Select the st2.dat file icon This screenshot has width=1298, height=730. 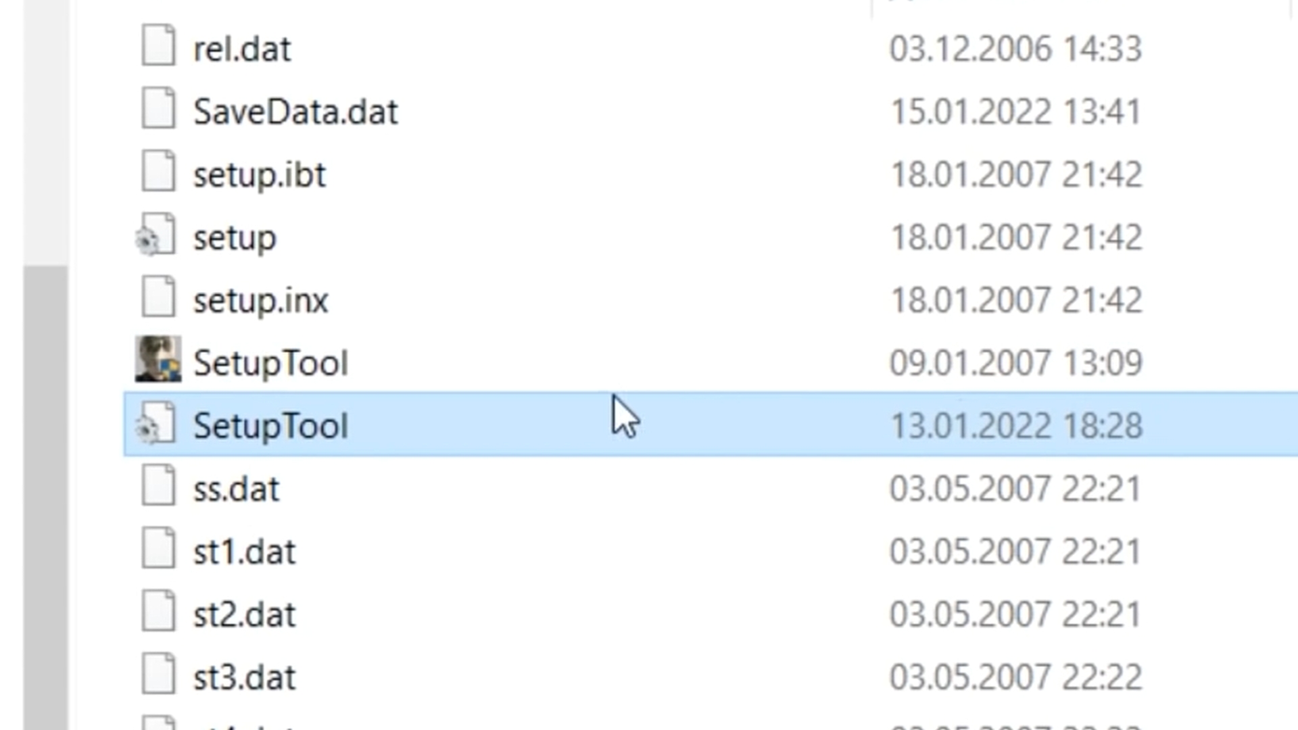click(x=158, y=612)
